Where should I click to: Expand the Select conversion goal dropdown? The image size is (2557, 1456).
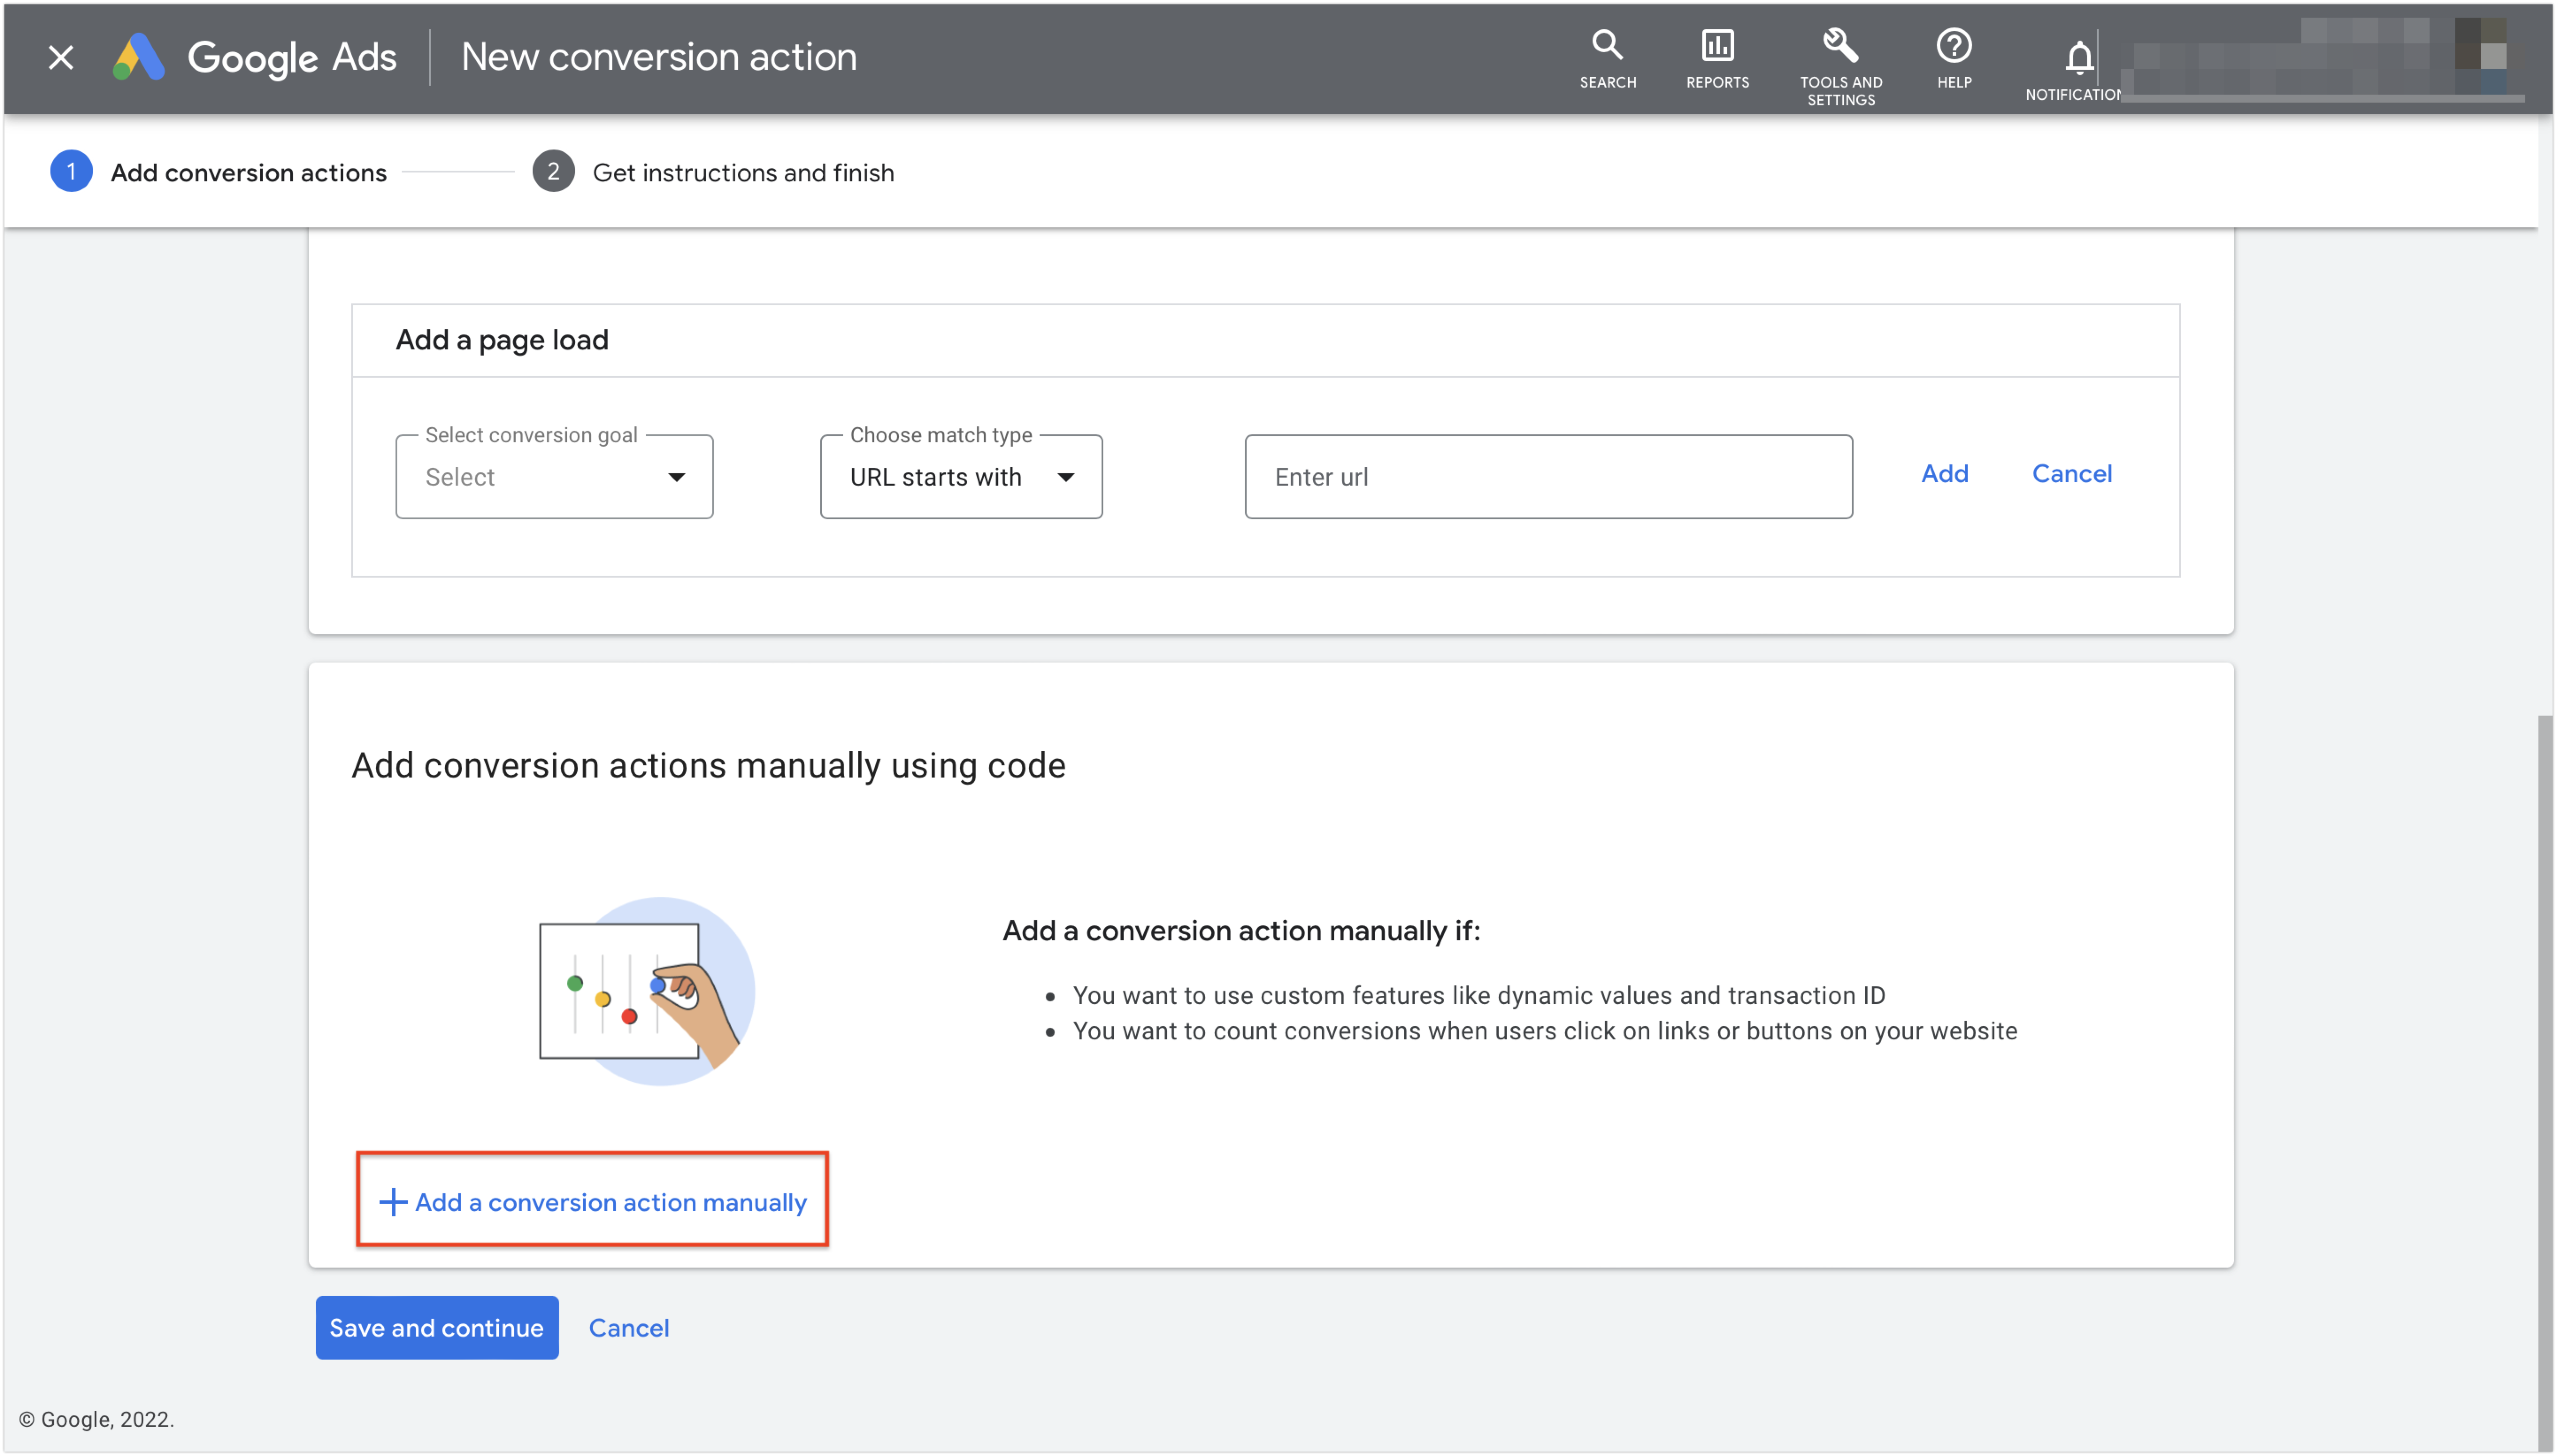(x=553, y=476)
